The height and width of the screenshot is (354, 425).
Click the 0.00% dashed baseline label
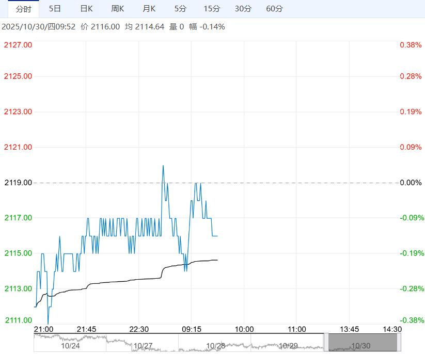click(x=411, y=183)
